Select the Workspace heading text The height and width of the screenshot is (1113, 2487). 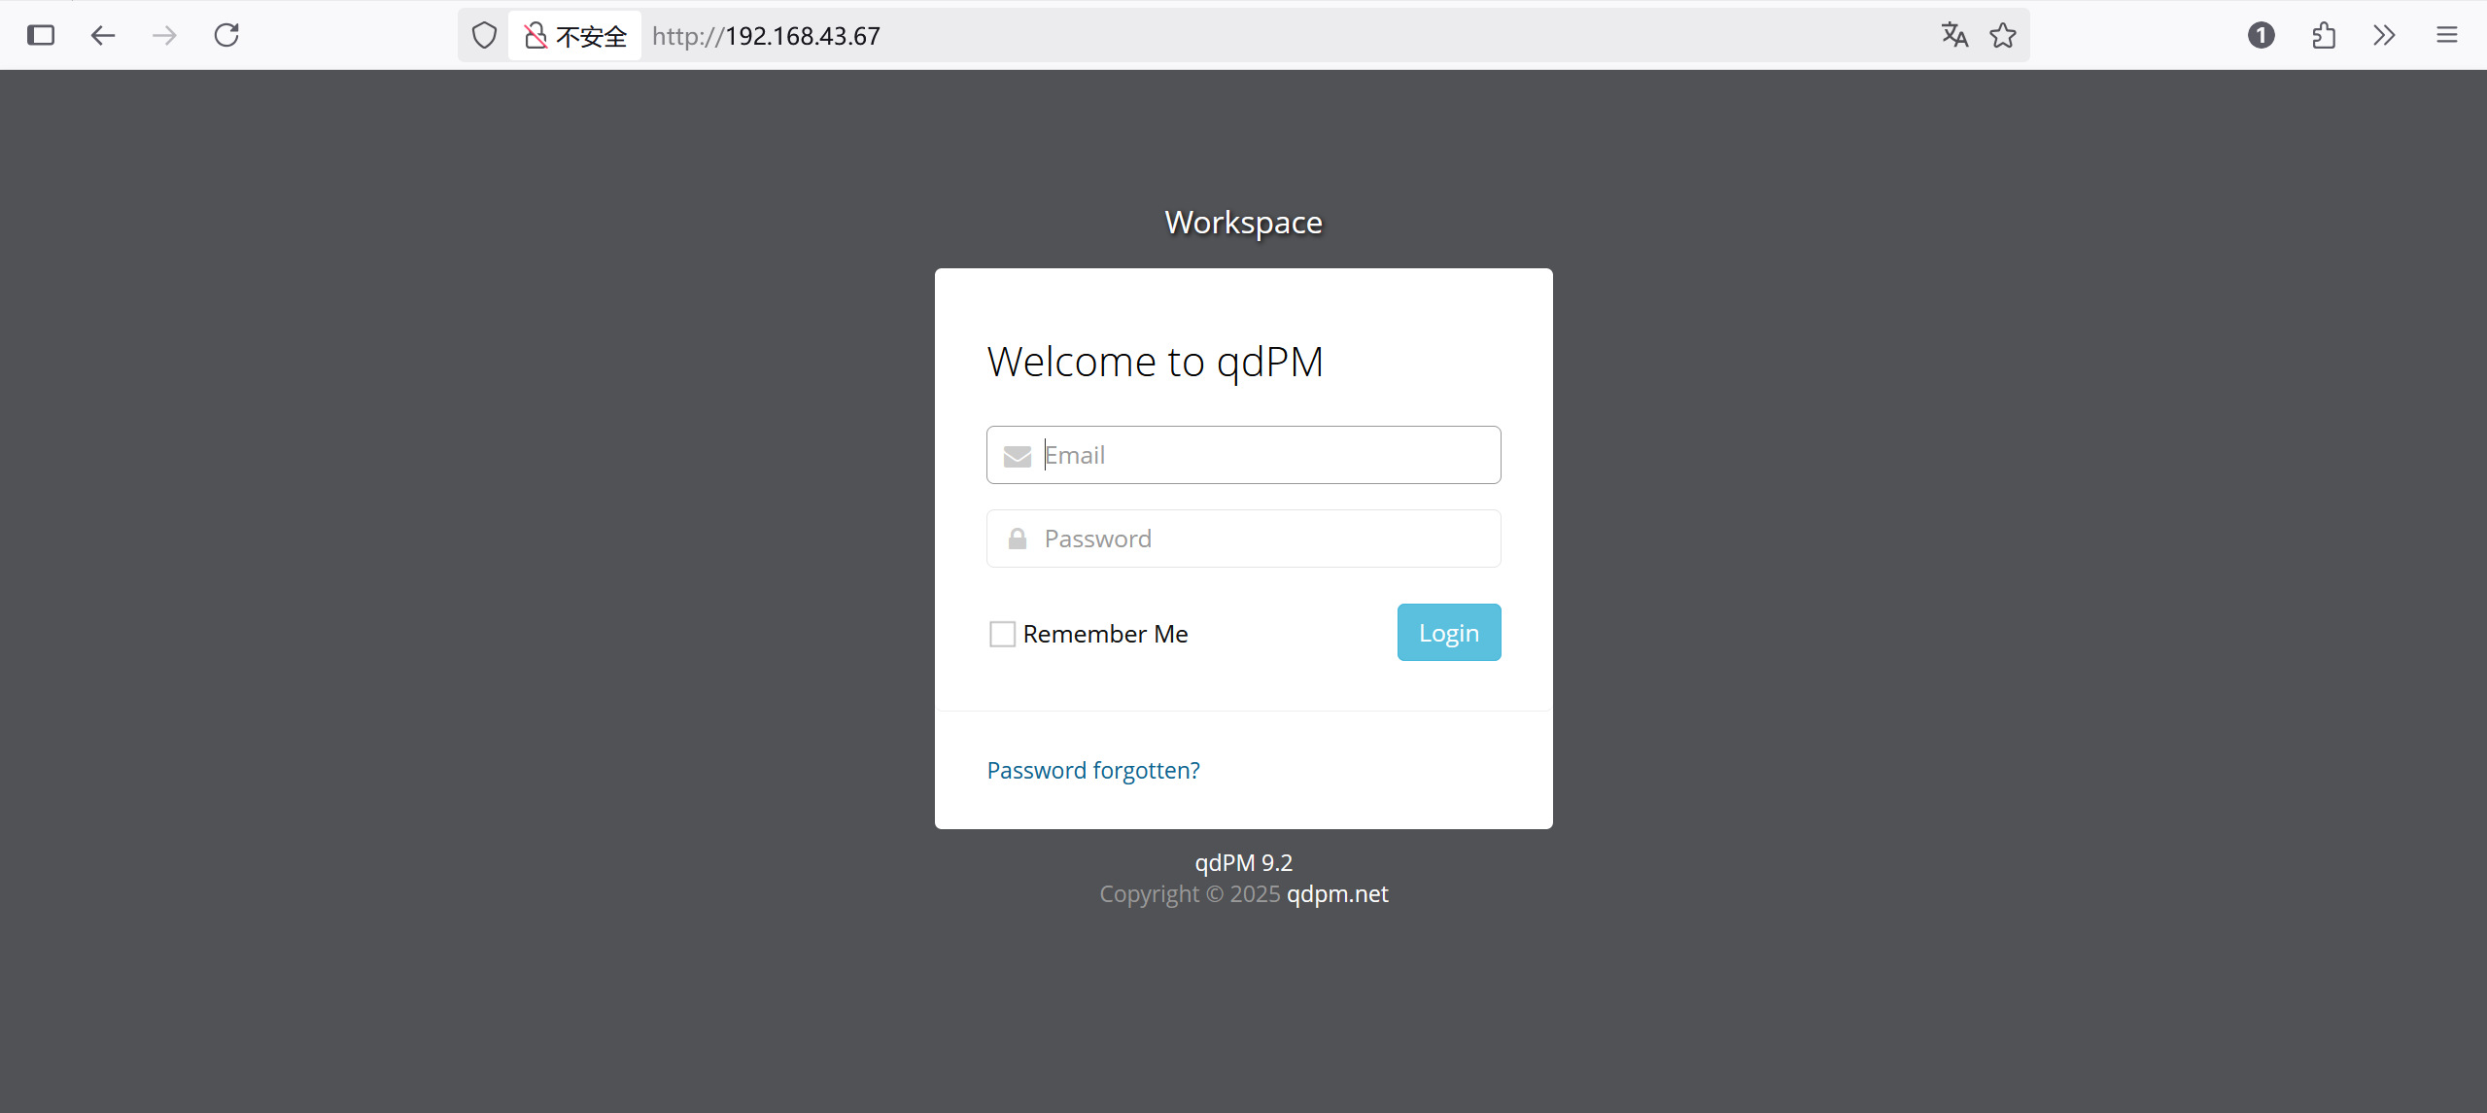click(x=1243, y=223)
